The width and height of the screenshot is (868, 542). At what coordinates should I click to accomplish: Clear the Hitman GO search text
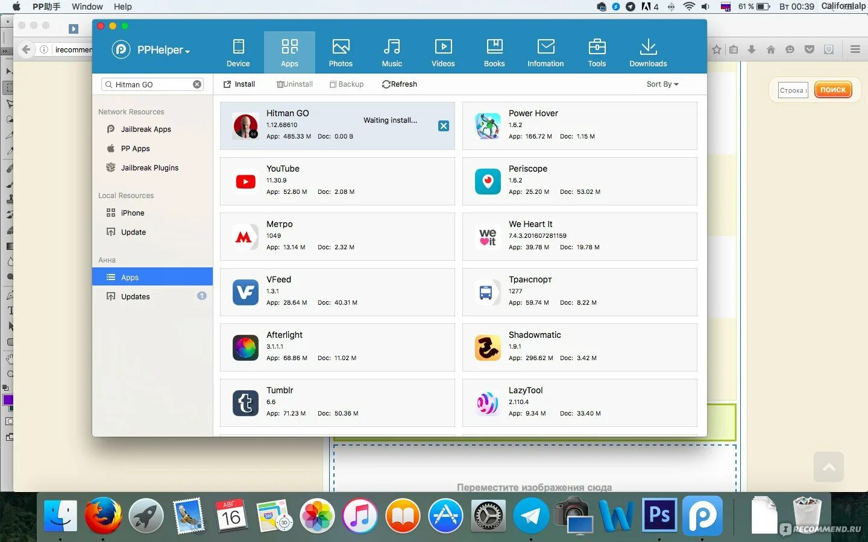[197, 84]
